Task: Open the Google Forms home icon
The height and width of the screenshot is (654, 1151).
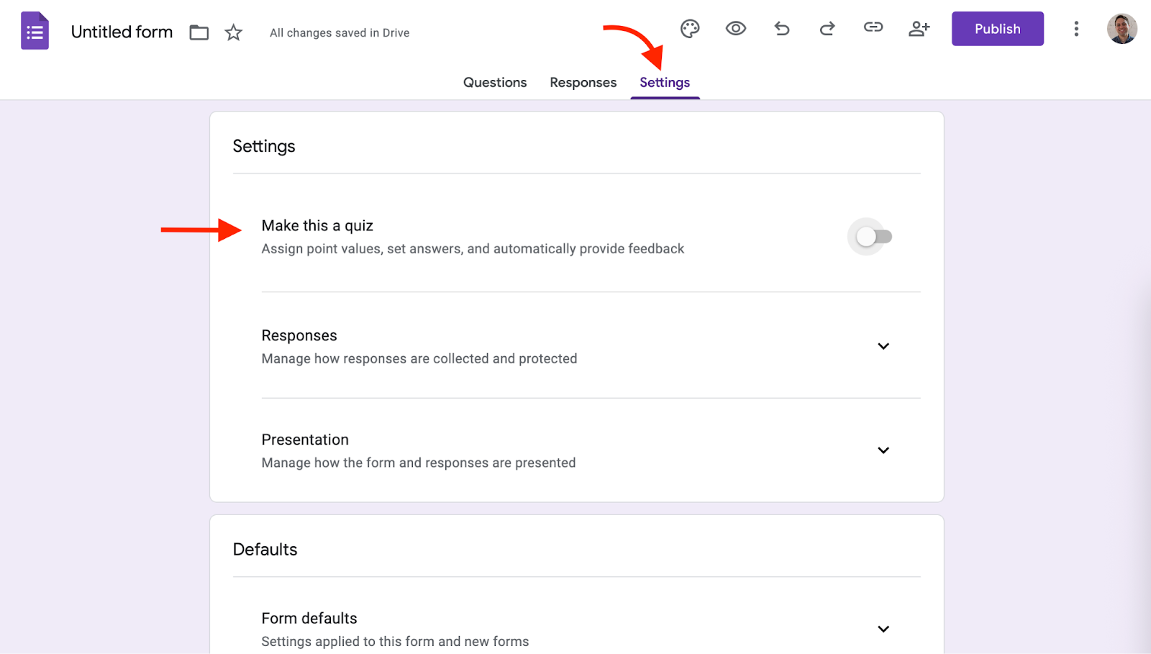Action: tap(35, 31)
